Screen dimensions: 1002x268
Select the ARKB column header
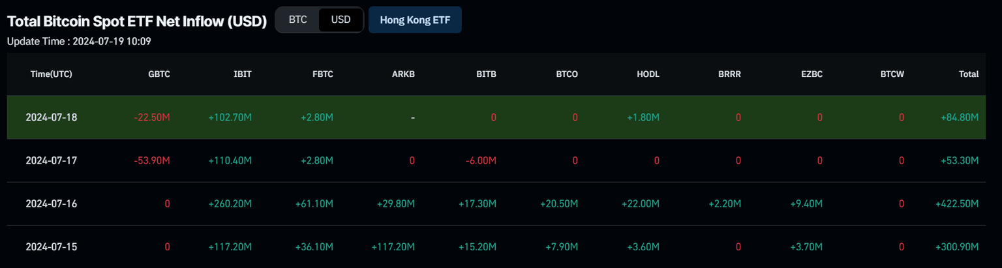404,74
